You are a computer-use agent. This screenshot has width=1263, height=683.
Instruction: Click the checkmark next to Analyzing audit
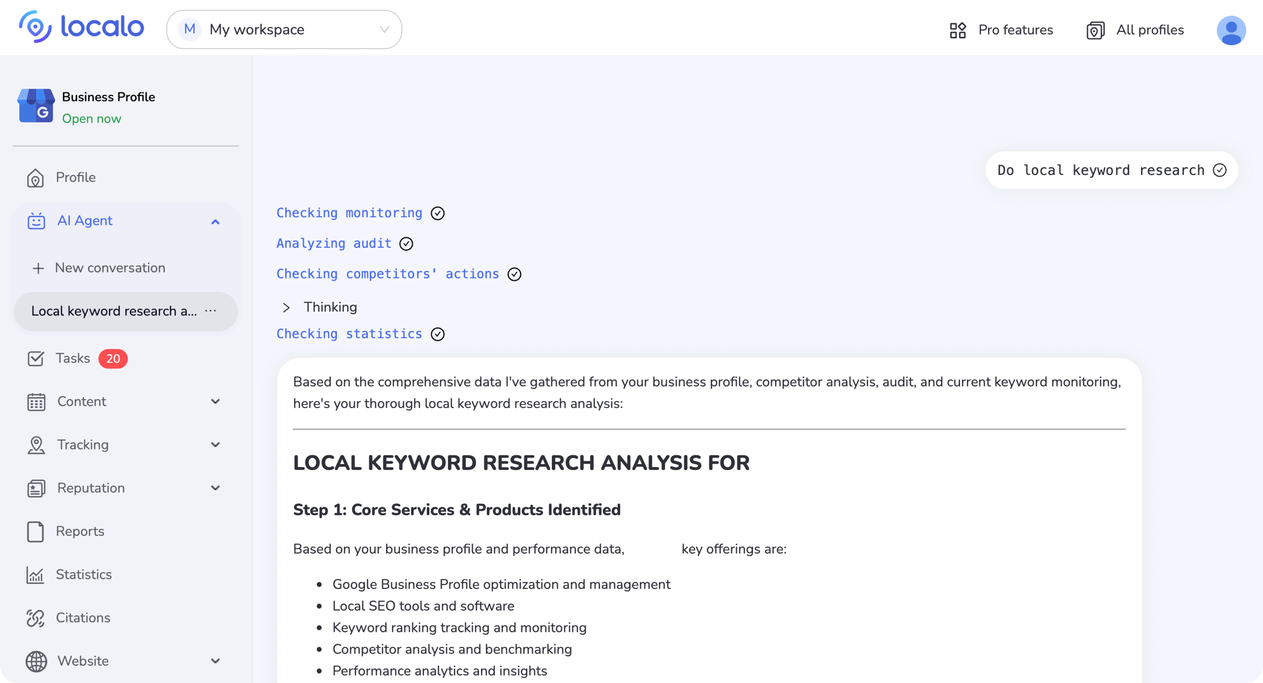coord(406,243)
